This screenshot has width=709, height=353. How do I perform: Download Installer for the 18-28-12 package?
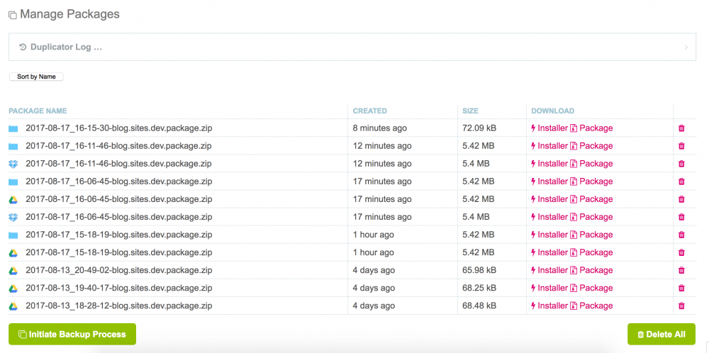pos(549,306)
